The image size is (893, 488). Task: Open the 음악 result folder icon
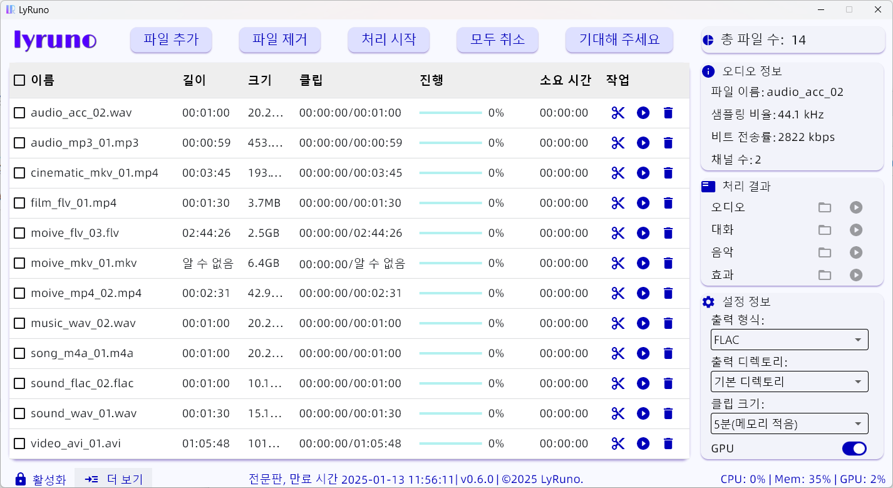click(x=825, y=252)
